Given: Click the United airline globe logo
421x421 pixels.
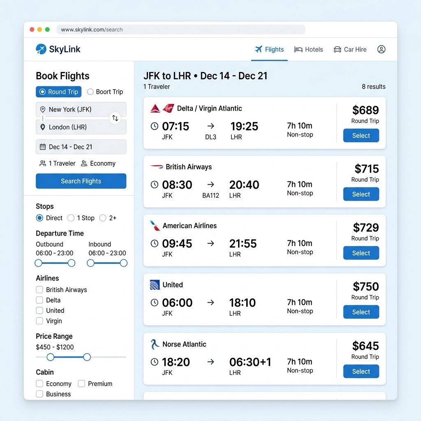Looking at the screenshot, I should (x=155, y=285).
